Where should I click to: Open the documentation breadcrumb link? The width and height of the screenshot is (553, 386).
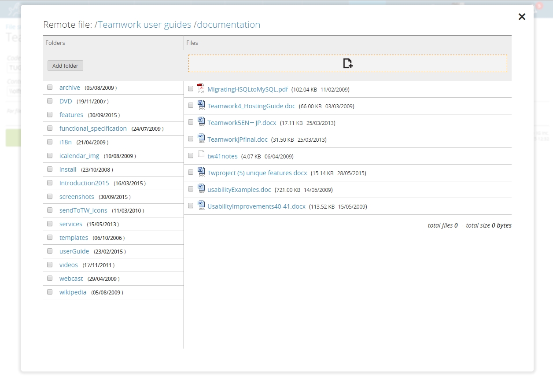pyautogui.click(x=229, y=25)
